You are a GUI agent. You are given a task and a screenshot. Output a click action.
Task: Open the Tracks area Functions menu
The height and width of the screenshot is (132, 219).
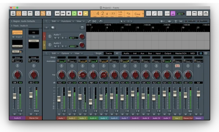[x=68, y=22]
